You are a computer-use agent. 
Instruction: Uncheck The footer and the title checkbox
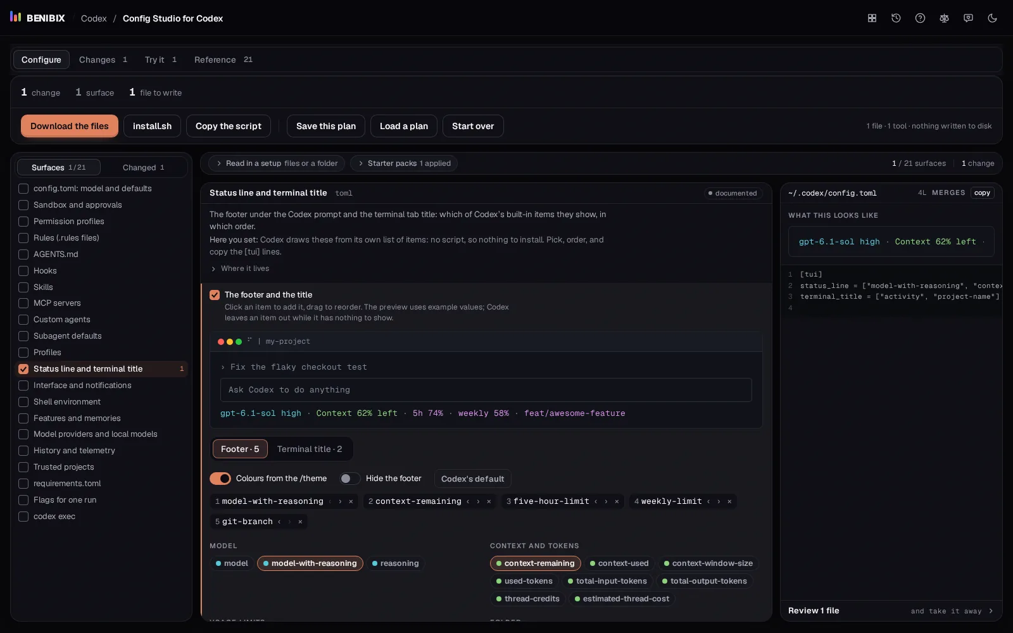[x=215, y=295]
